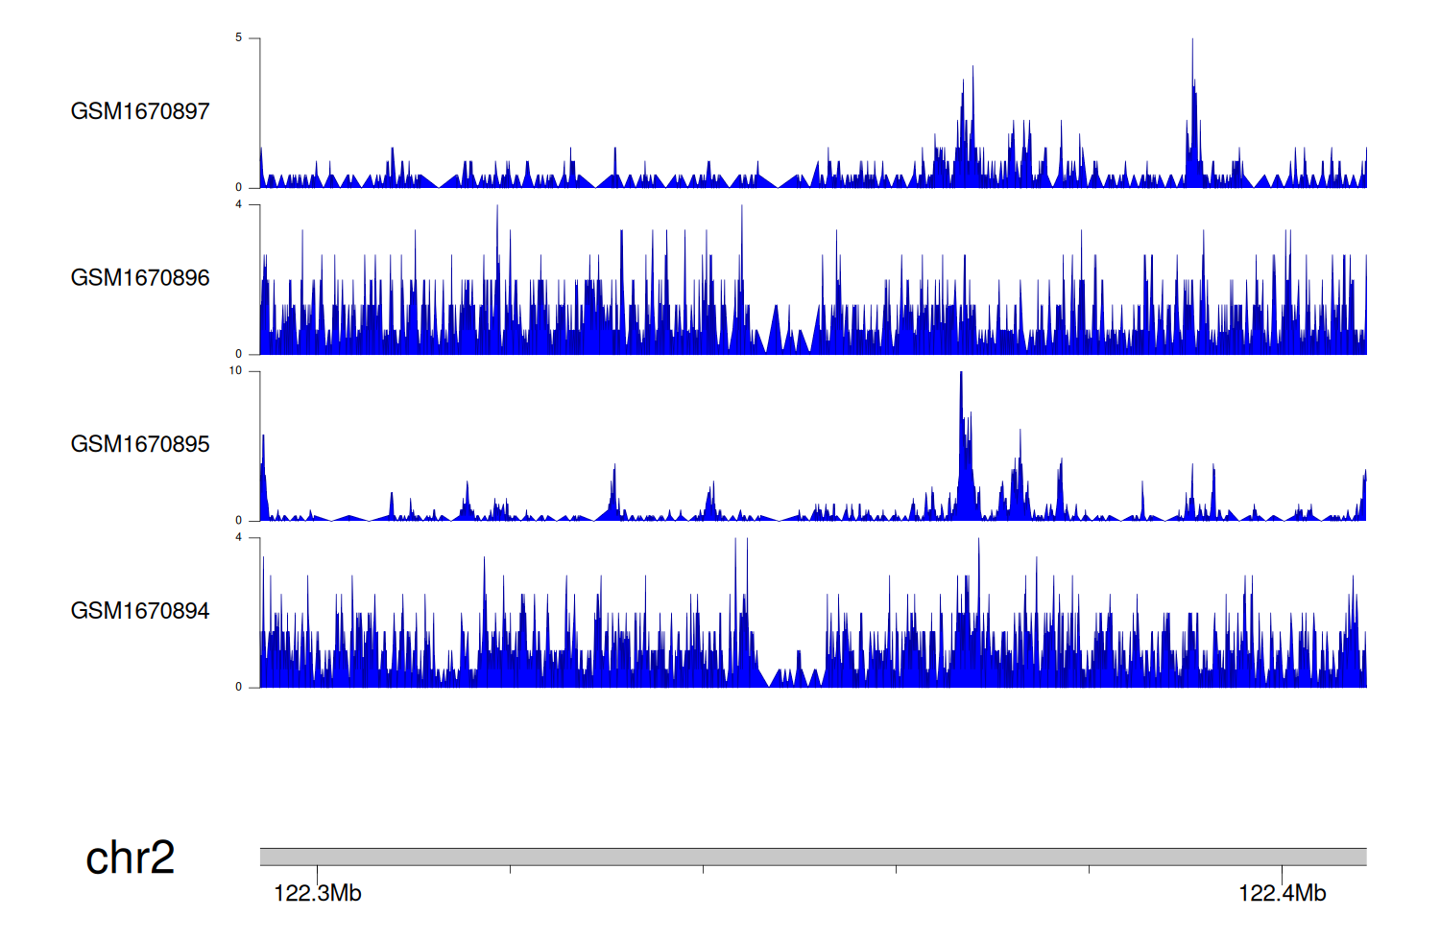Click the y-axis zero label of GSM1670894
Image resolution: width=1440 pixels, height=940 pixels.
(x=239, y=687)
